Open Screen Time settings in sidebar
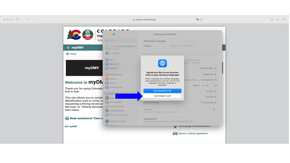This screenshot has height=163, width=290. click(x=114, y=87)
